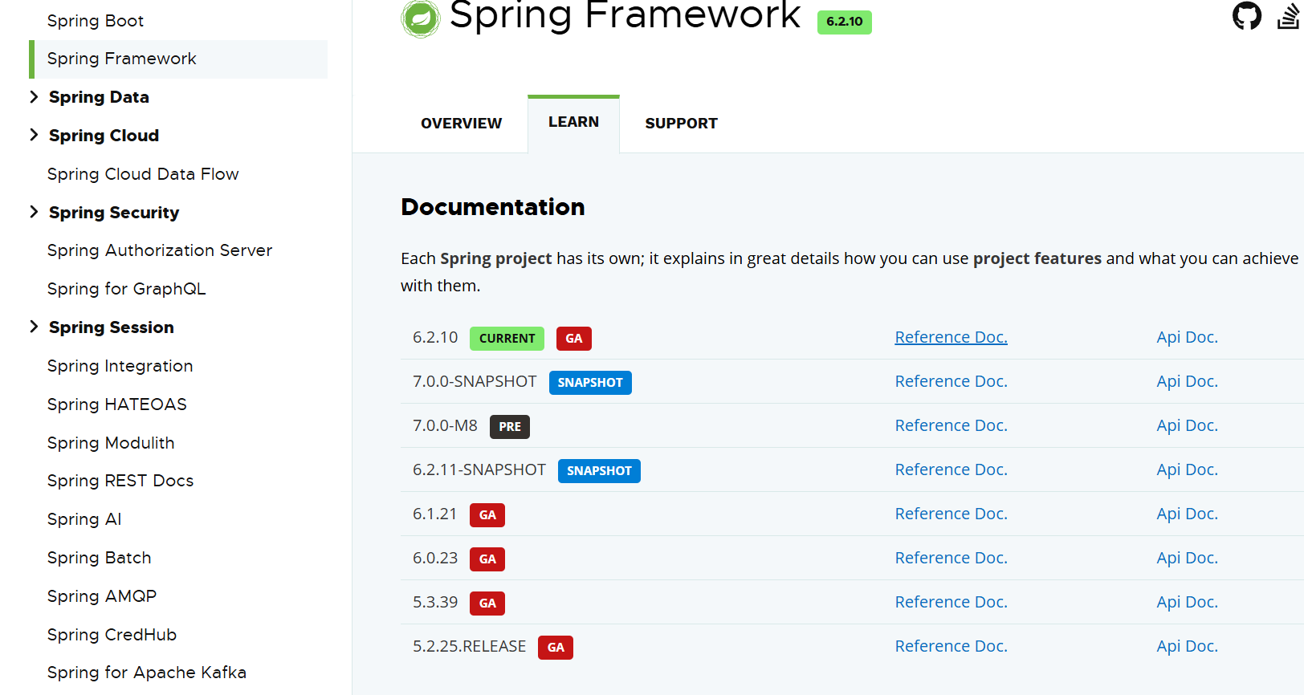Click the Documentation heading
Viewport: 1304px width, 695px height.
493,207
